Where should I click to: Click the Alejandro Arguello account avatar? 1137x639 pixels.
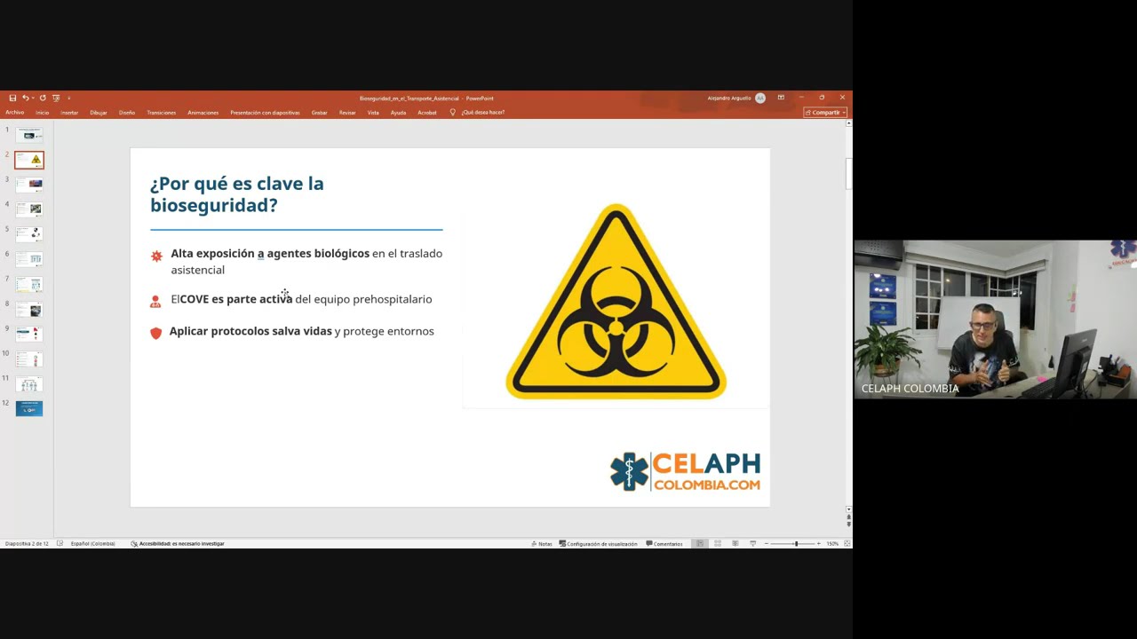(x=760, y=98)
